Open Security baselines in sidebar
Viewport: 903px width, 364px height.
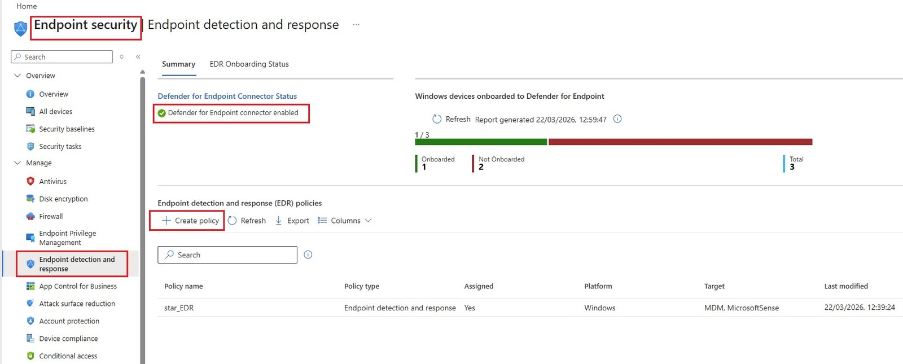click(67, 129)
